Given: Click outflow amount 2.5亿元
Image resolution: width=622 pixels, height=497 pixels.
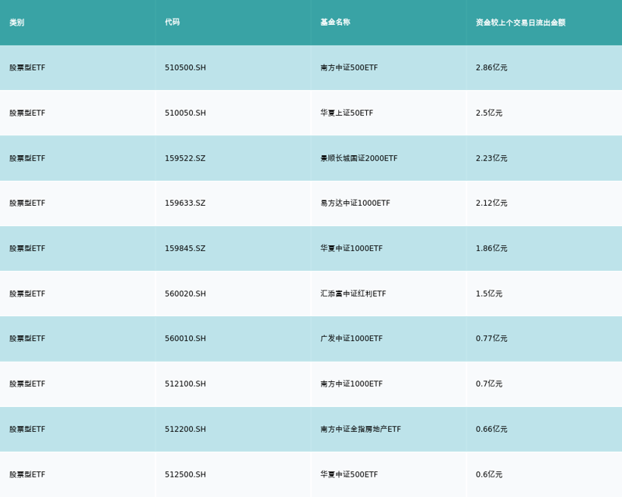Looking at the screenshot, I should point(489,113).
